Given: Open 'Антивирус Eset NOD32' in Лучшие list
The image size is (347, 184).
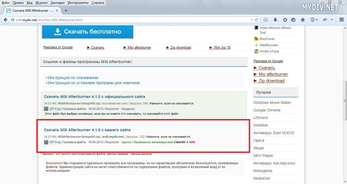Looking at the screenshot, I should (x=274, y=133).
